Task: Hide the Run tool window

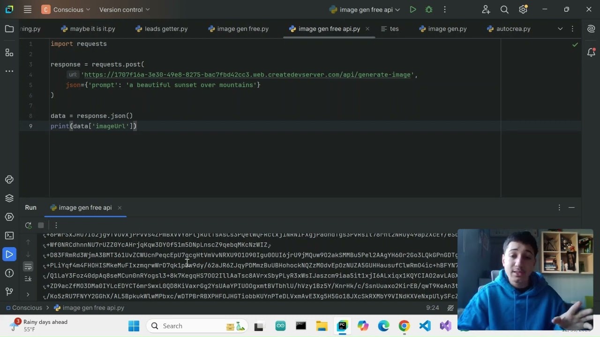Action: coord(571,207)
